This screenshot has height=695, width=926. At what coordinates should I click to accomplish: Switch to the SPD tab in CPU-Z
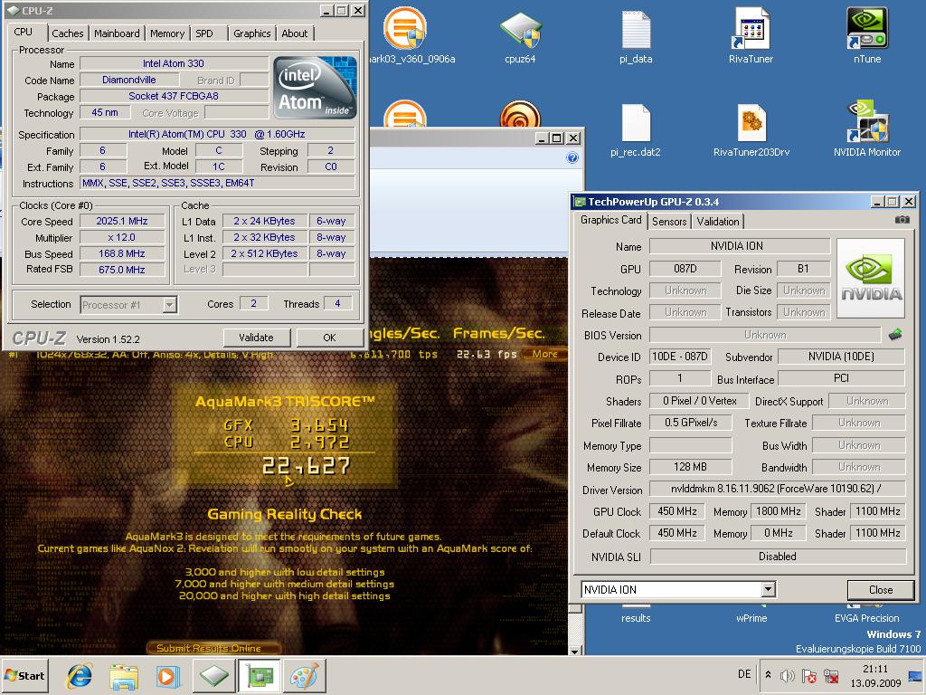point(204,33)
